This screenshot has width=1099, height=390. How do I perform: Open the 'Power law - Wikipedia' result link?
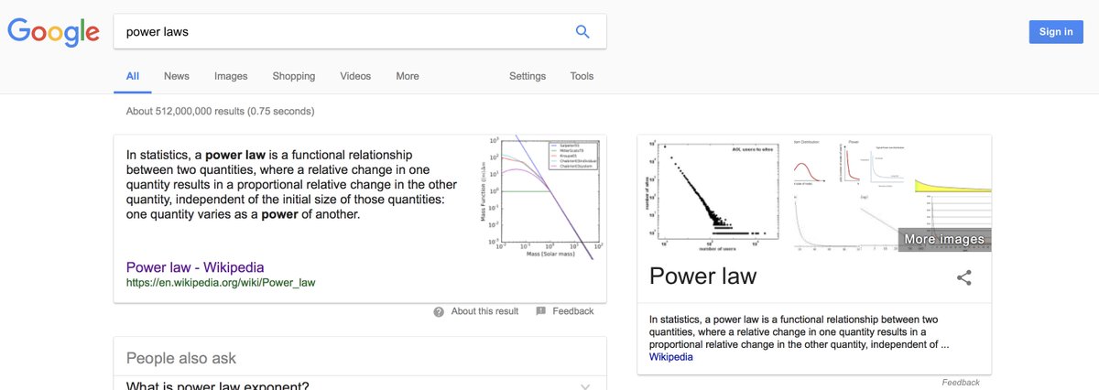pyautogui.click(x=195, y=267)
